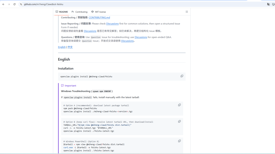This screenshot has width=275, height=154.
Task: Click the Important note icon
Action: click(x=62, y=85)
